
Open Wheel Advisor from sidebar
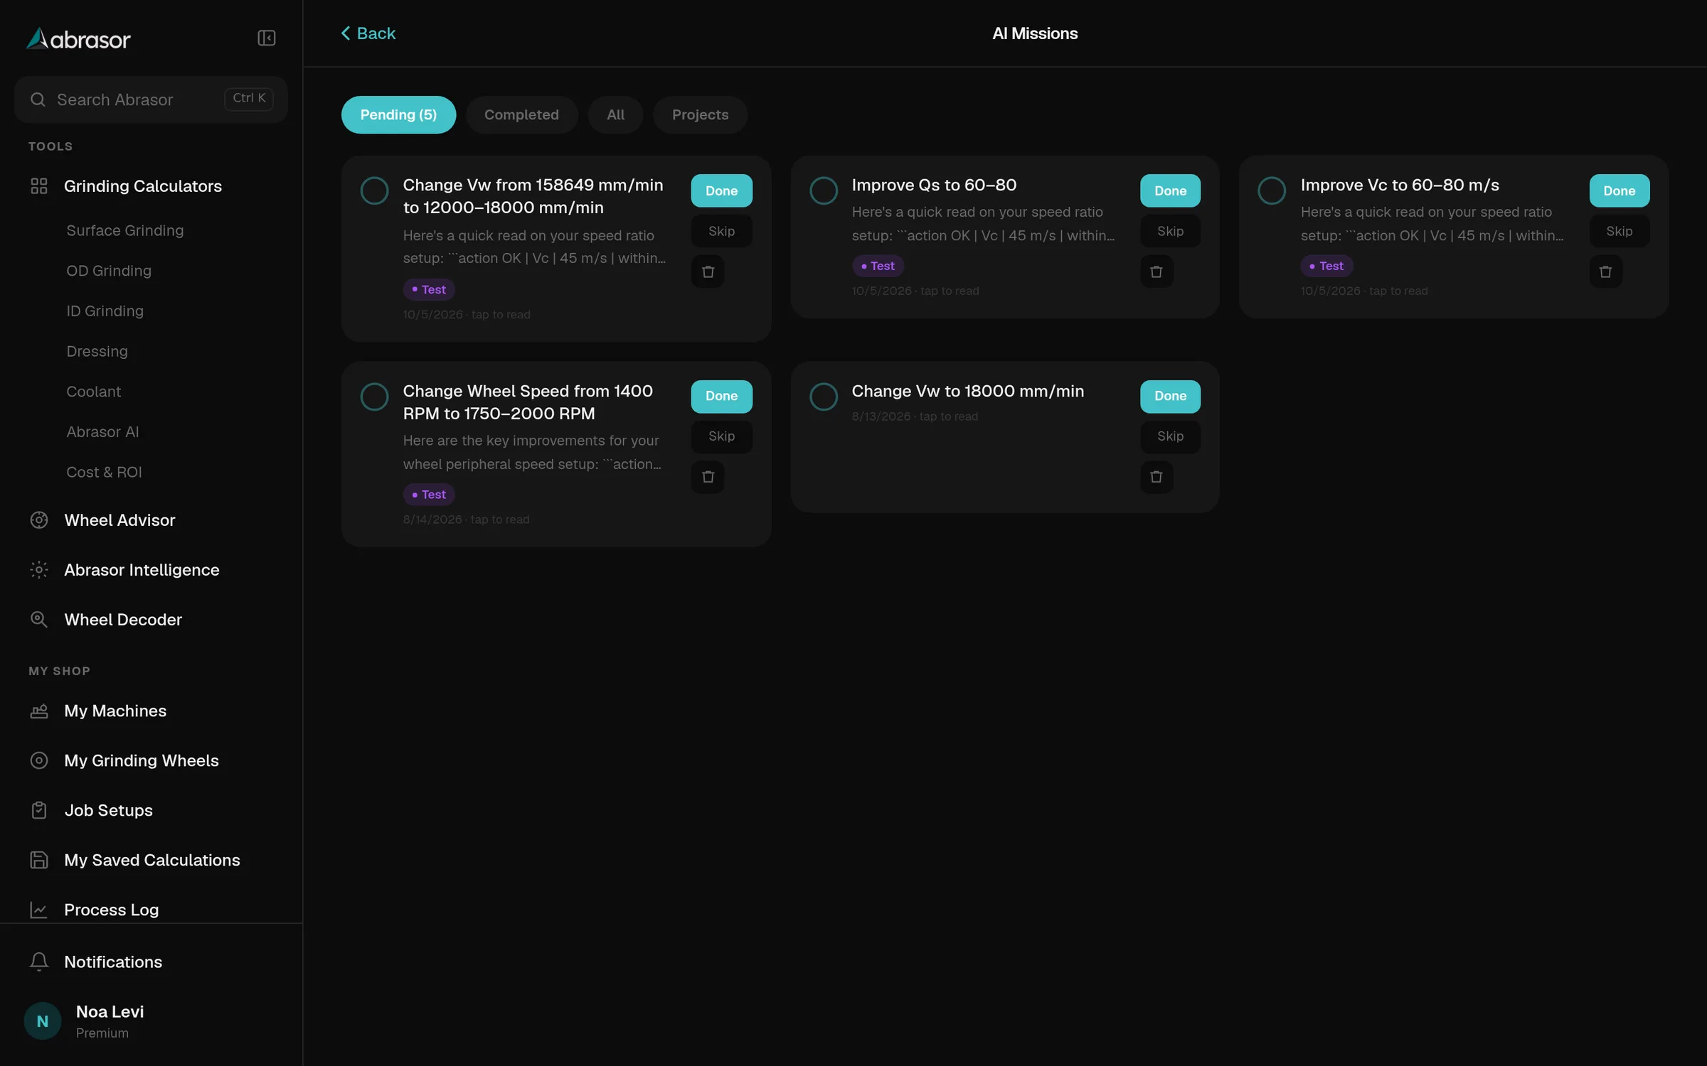tap(151, 520)
